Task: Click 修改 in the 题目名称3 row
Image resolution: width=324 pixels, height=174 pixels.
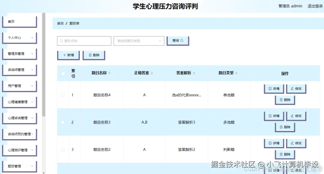Action: (296, 116)
